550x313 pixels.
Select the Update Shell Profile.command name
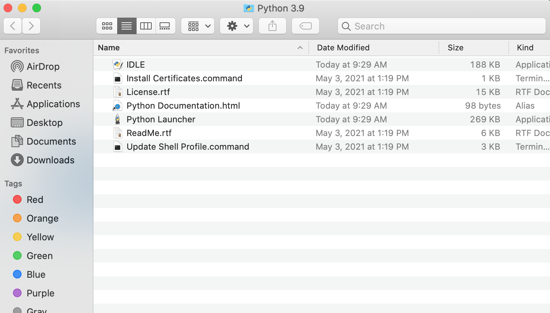click(x=188, y=147)
